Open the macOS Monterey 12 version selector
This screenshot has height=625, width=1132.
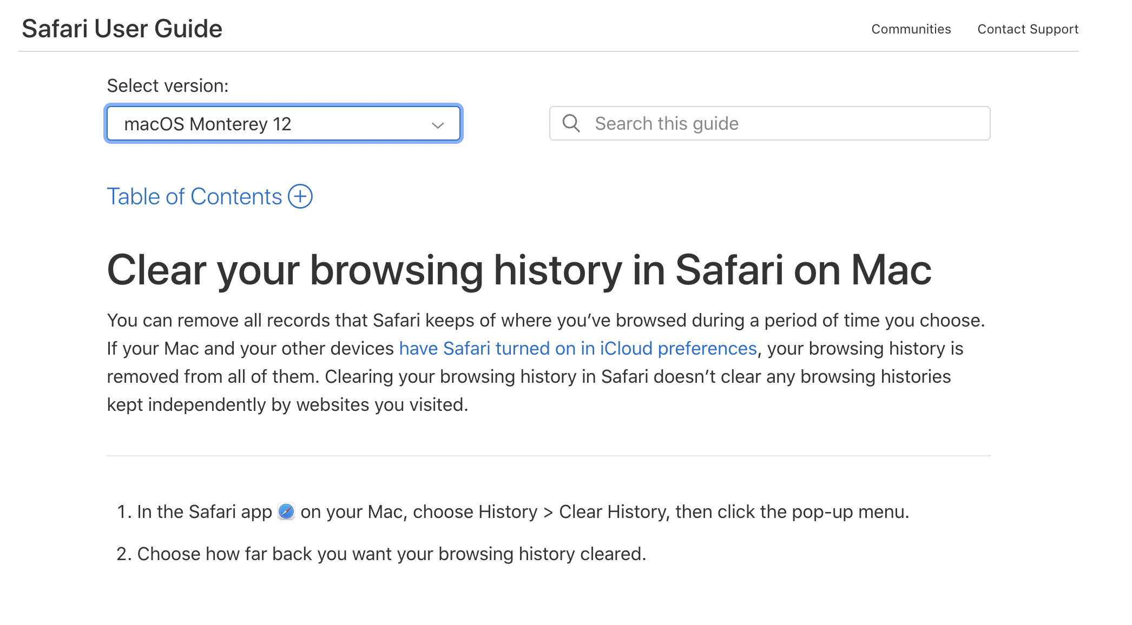click(283, 124)
